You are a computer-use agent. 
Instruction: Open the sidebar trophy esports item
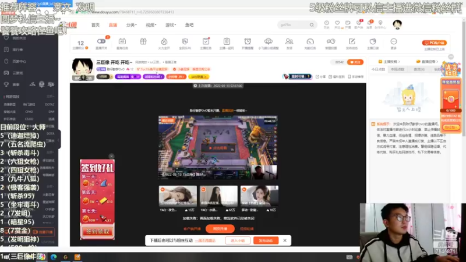[x=12, y=84]
